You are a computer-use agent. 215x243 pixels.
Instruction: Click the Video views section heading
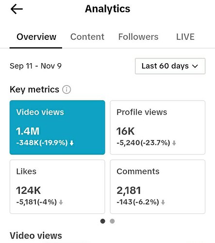point(36,236)
